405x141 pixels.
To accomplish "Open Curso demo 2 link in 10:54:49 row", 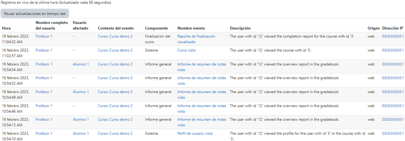I will coord(115,92).
